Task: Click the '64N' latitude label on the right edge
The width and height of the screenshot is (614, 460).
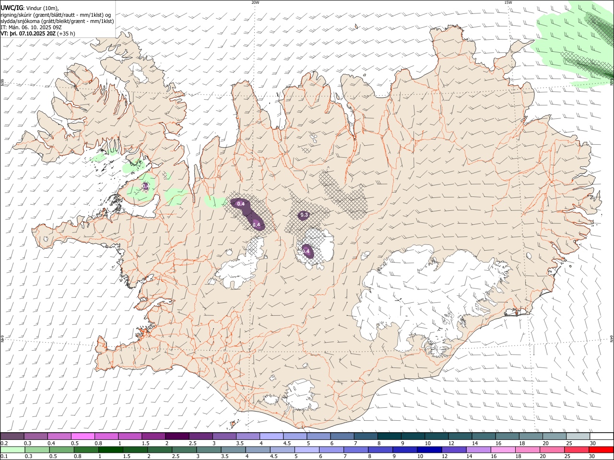Action: pos(612,339)
